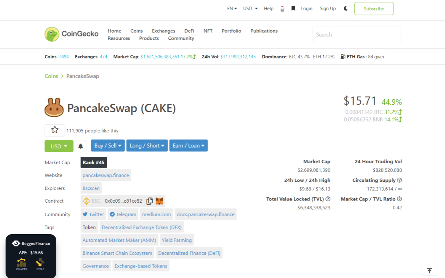445x278 pixels.
Task: Click Market Cap / TVL Ratio info icon
Action: point(399,199)
